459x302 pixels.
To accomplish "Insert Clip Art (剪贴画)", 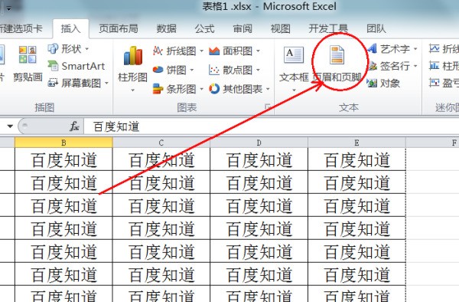I will 28,64.
